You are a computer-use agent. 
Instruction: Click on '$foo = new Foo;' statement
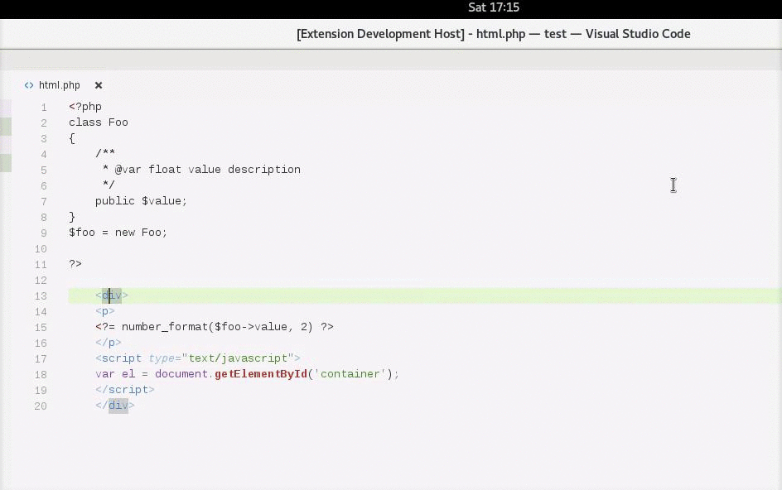(x=118, y=233)
